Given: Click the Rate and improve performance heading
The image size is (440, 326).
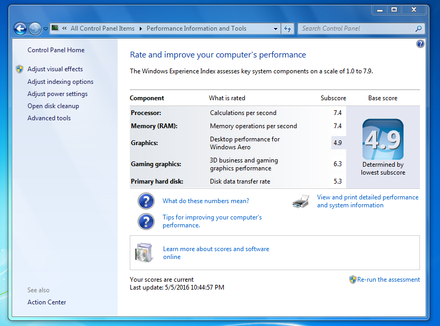Looking at the screenshot, I should coord(218,54).
